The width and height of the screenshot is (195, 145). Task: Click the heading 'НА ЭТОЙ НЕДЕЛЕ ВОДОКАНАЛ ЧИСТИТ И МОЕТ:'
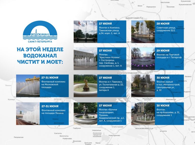tap(40, 55)
